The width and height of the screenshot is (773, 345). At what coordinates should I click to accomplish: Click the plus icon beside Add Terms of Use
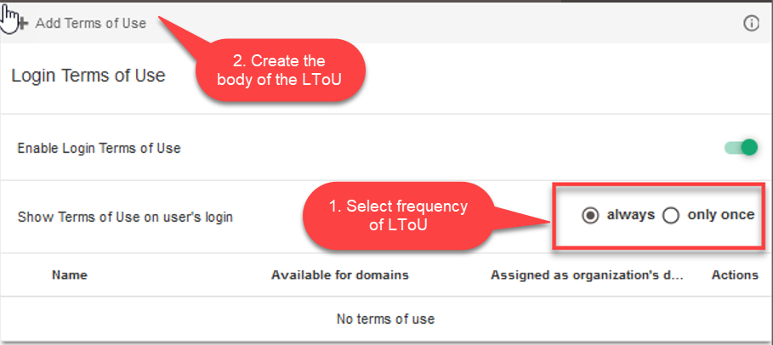coord(23,23)
